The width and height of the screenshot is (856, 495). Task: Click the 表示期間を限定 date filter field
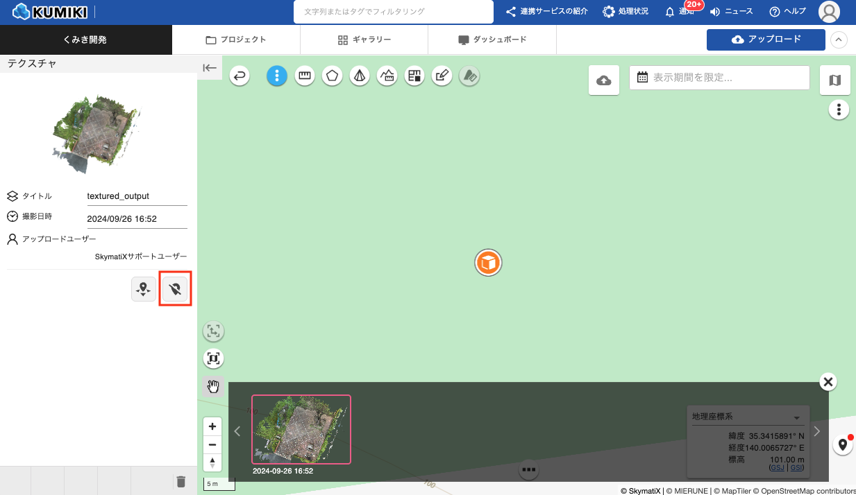pos(720,78)
